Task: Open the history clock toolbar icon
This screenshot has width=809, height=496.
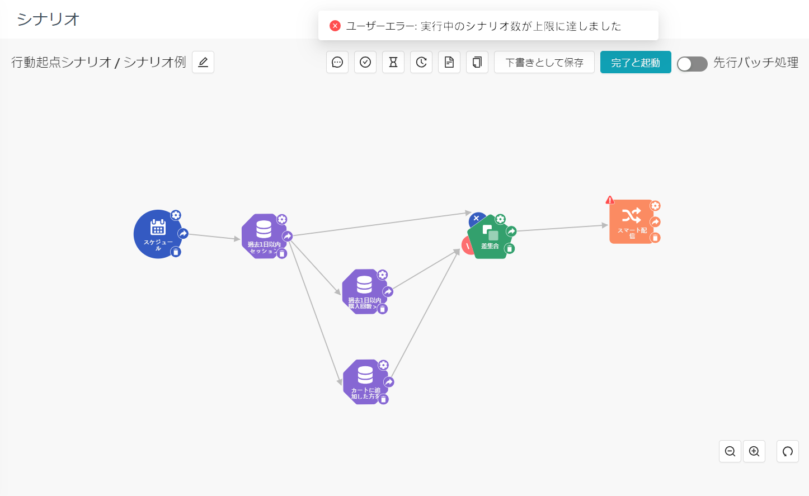Action: [x=421, y=62]
